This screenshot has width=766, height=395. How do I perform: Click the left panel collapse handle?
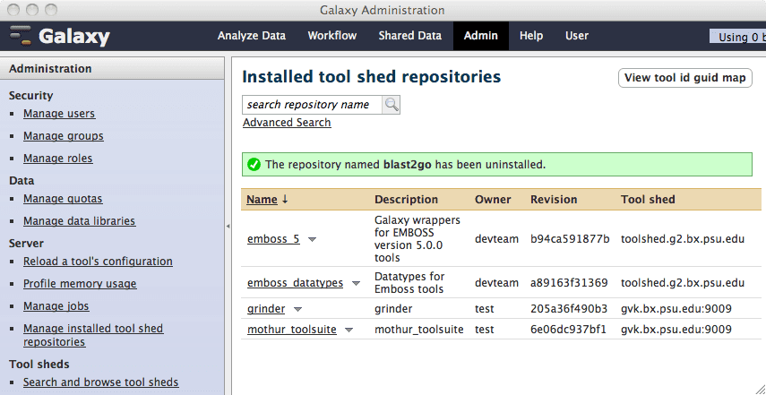coord(228,228)
